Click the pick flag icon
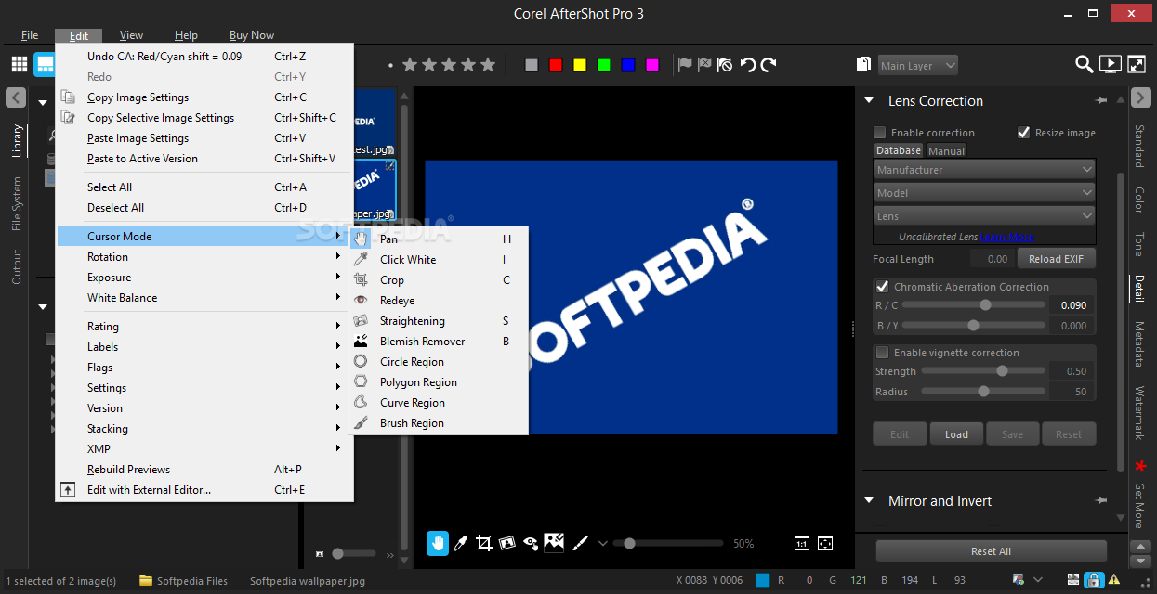 pyautogui.click(x=685, y=65)
